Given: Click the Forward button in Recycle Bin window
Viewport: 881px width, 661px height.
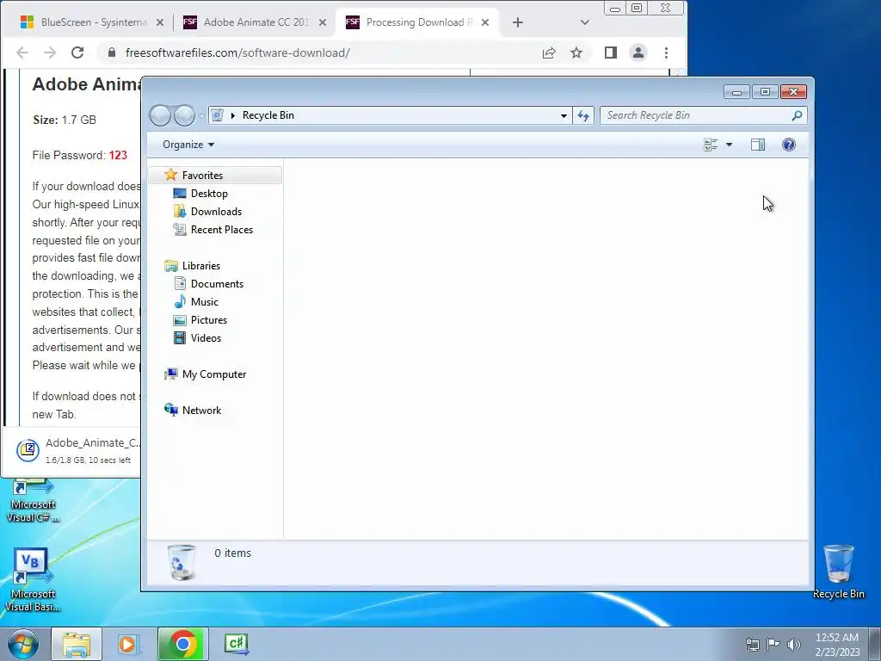Looking at the screenshot, I should click(184, 115).
